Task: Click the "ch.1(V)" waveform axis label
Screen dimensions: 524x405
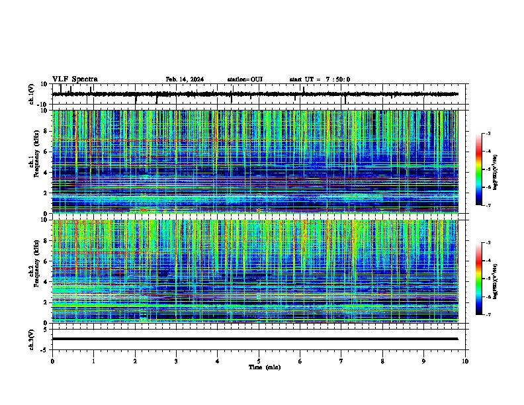Action: (x=32, y=94)
